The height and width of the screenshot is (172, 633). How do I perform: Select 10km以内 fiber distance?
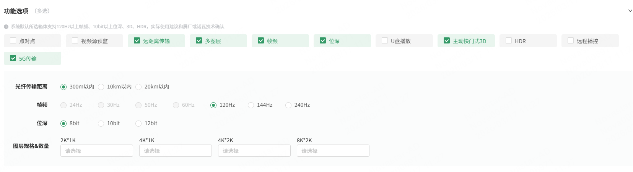pyautogui.click(x=101, y=87)
